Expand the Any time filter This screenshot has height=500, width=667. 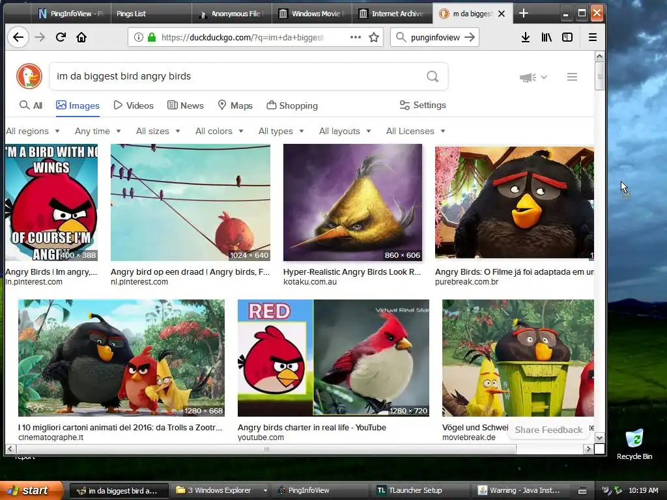tap(98, 131)
